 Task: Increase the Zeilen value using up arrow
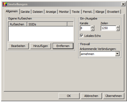pos(118,27)
